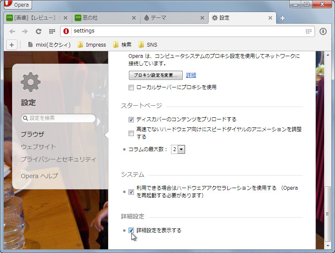Click the Opera badge in the address bar
The height and width of the screenshot is (253, 335).
65,31
